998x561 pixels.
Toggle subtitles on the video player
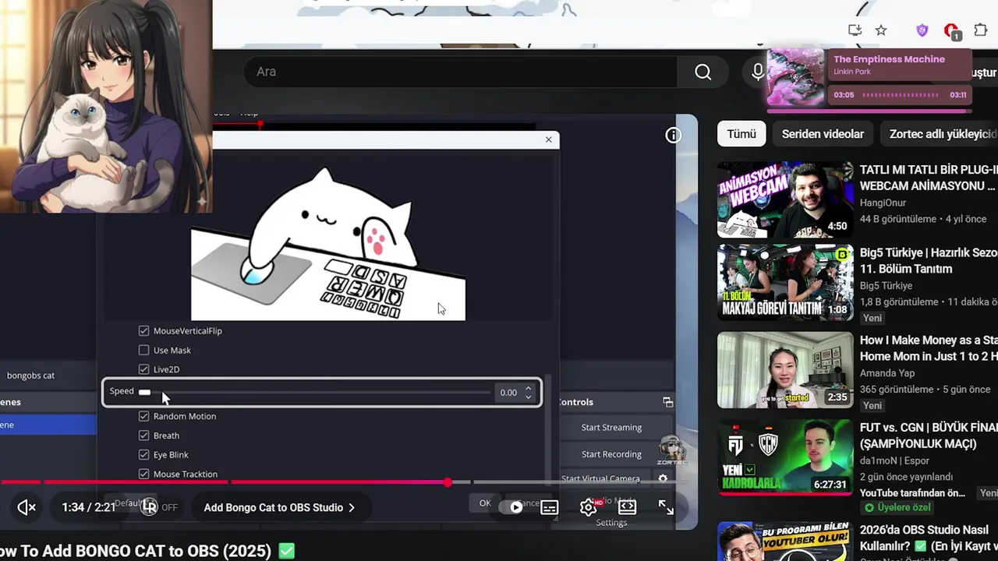[x=549, y=507]
